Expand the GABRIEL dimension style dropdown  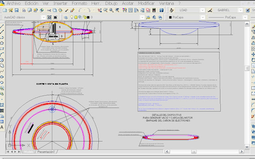pos(241,10)
